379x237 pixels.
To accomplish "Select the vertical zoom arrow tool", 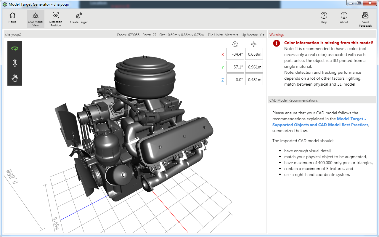I will coord(15,63).
